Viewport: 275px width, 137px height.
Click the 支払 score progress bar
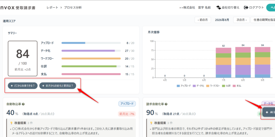91,74
